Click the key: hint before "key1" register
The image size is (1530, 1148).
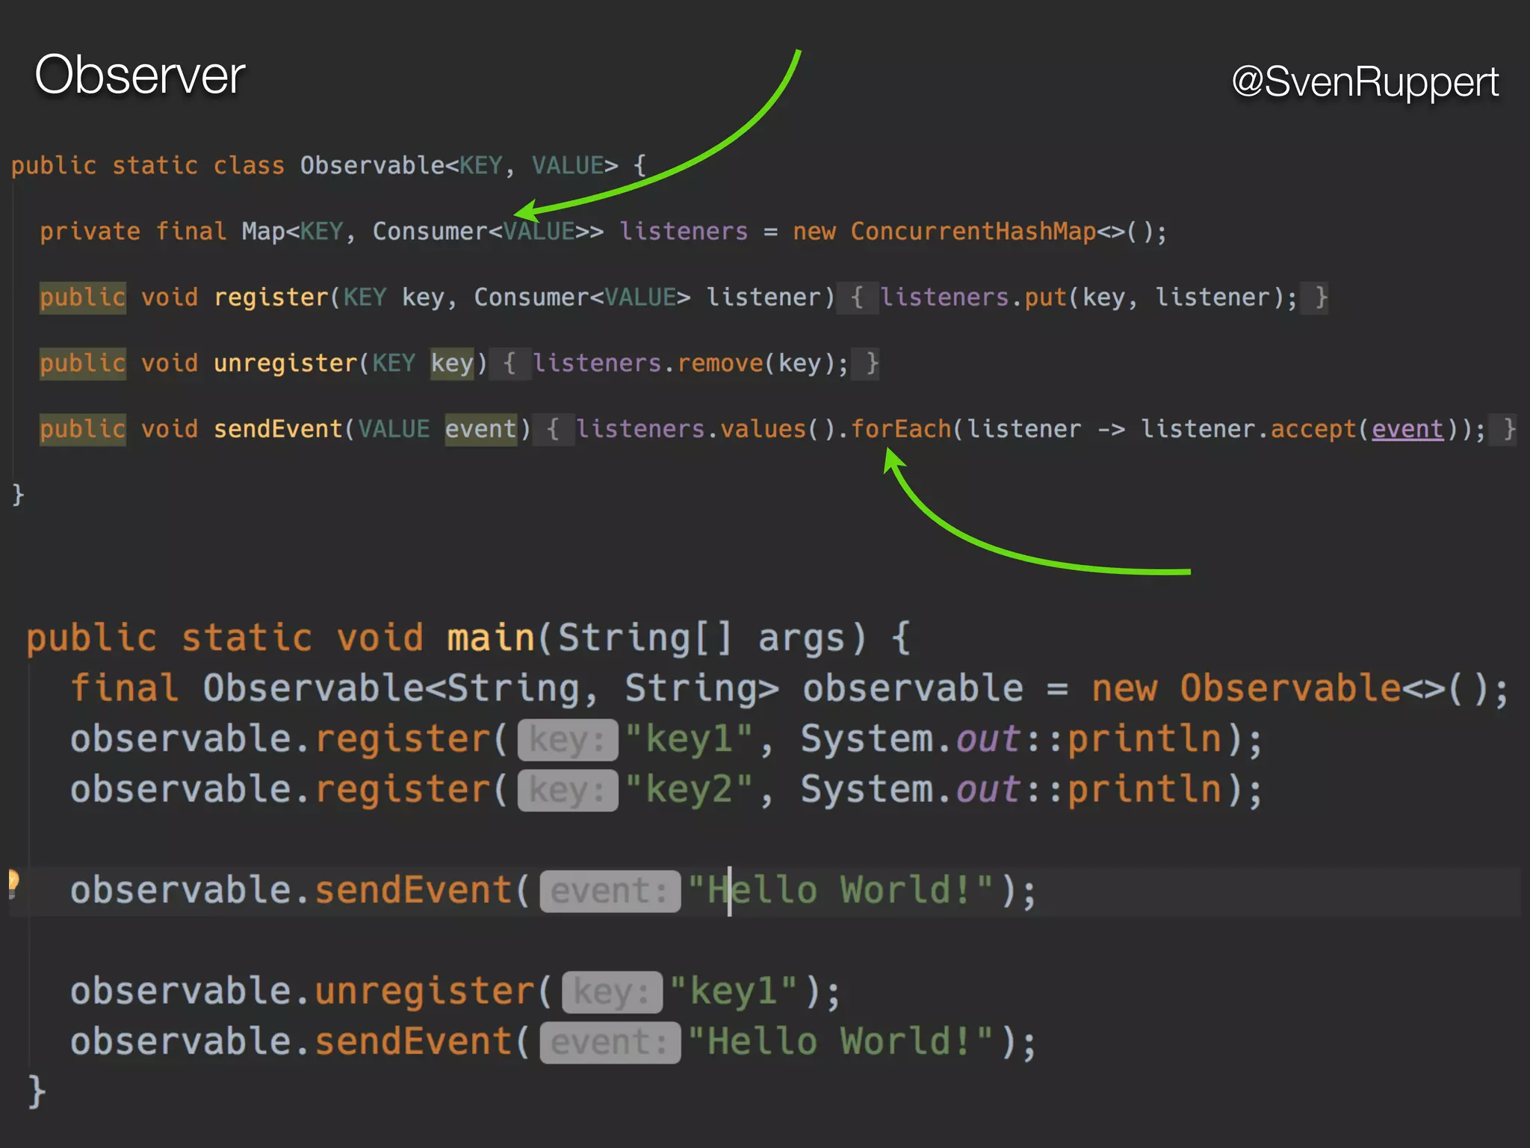tap(567, 740)
